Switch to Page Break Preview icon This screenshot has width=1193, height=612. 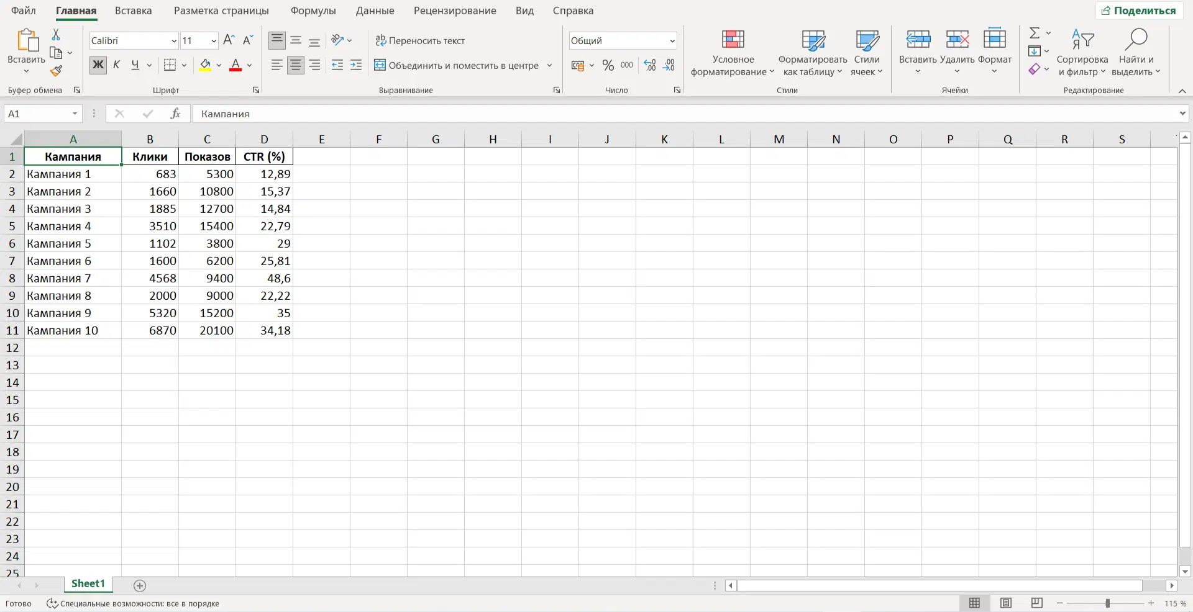pyautogui.click(x=1037, y=603)
